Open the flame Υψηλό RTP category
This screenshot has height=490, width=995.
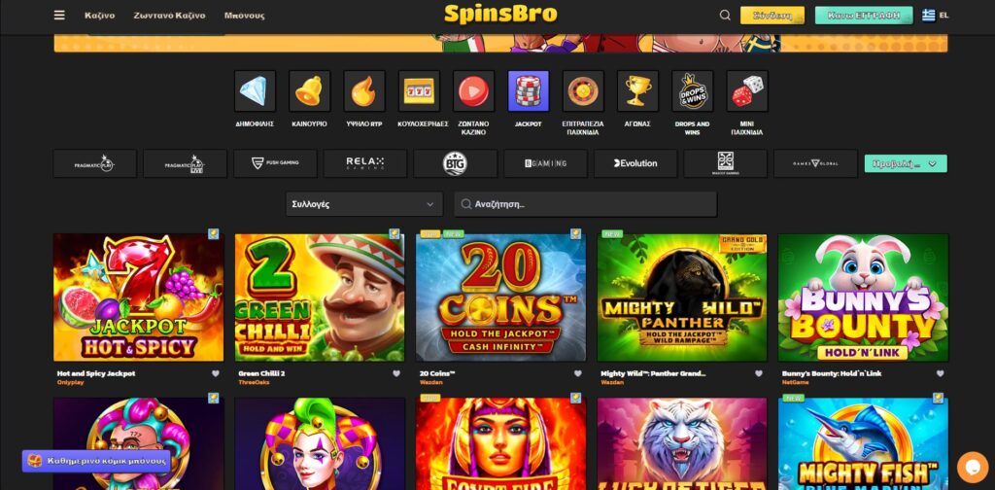pos(364,90)
